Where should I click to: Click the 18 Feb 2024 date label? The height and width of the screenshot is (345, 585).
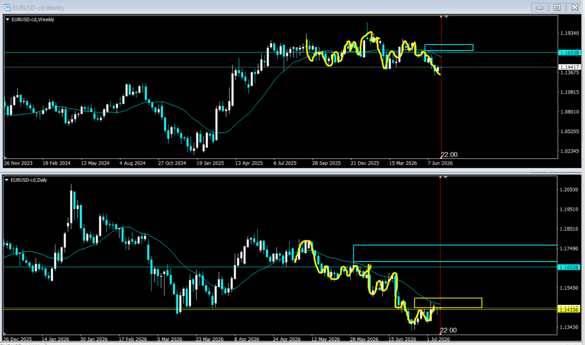(57, 163)
